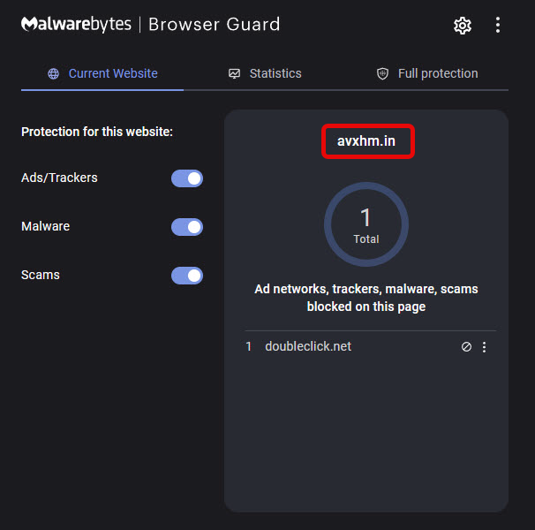Click the Malware label
The width and height of the screenshot is (535, 530).
[x=45, y=226]
